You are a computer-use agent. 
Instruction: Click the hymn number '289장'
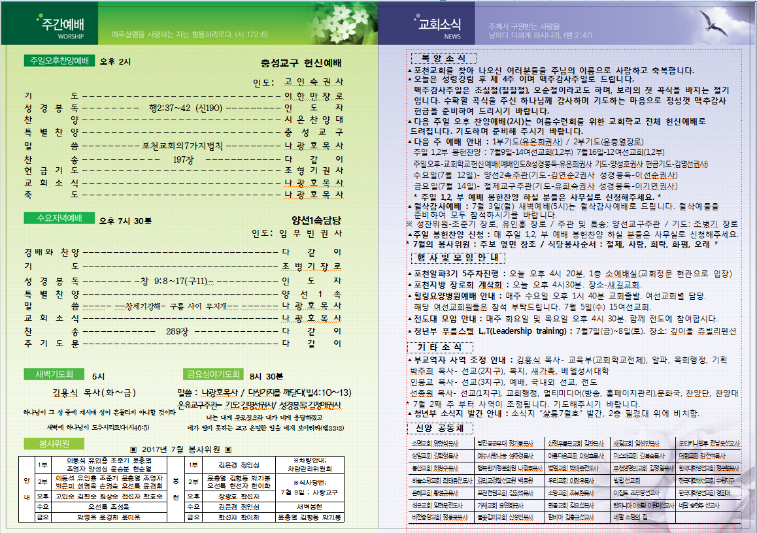pos(177,331)
